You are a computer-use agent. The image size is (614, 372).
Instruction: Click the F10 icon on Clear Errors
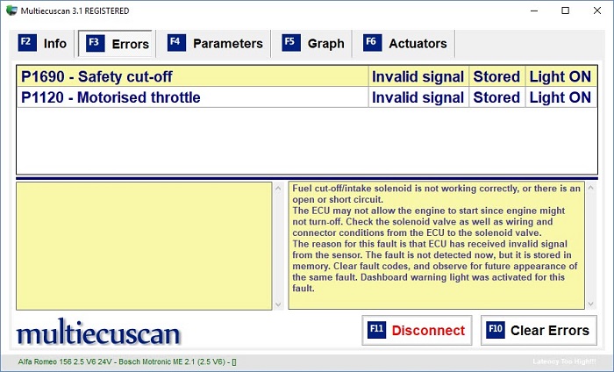(496, 330)
